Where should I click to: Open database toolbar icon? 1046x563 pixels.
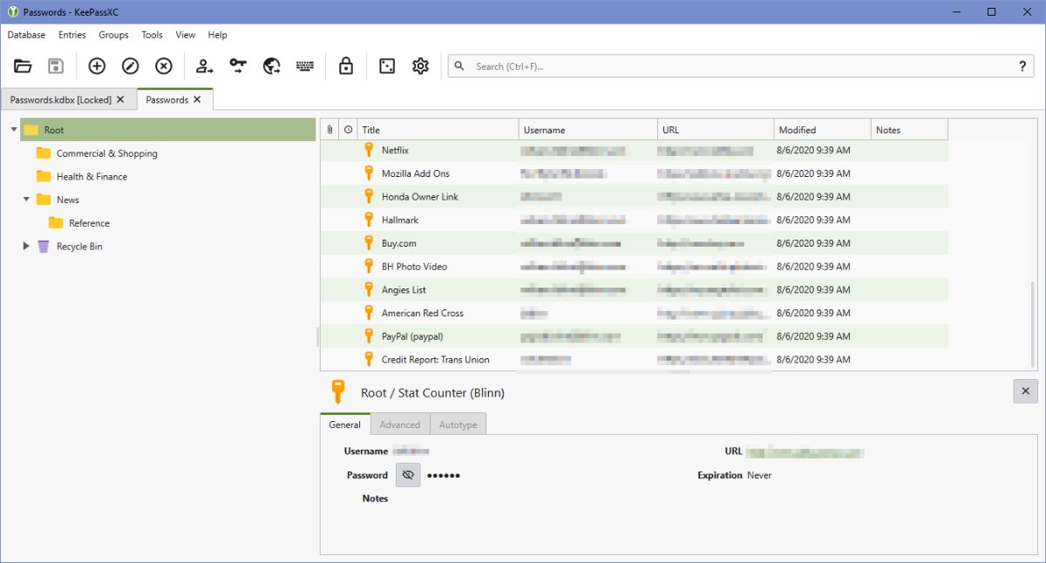23,66
